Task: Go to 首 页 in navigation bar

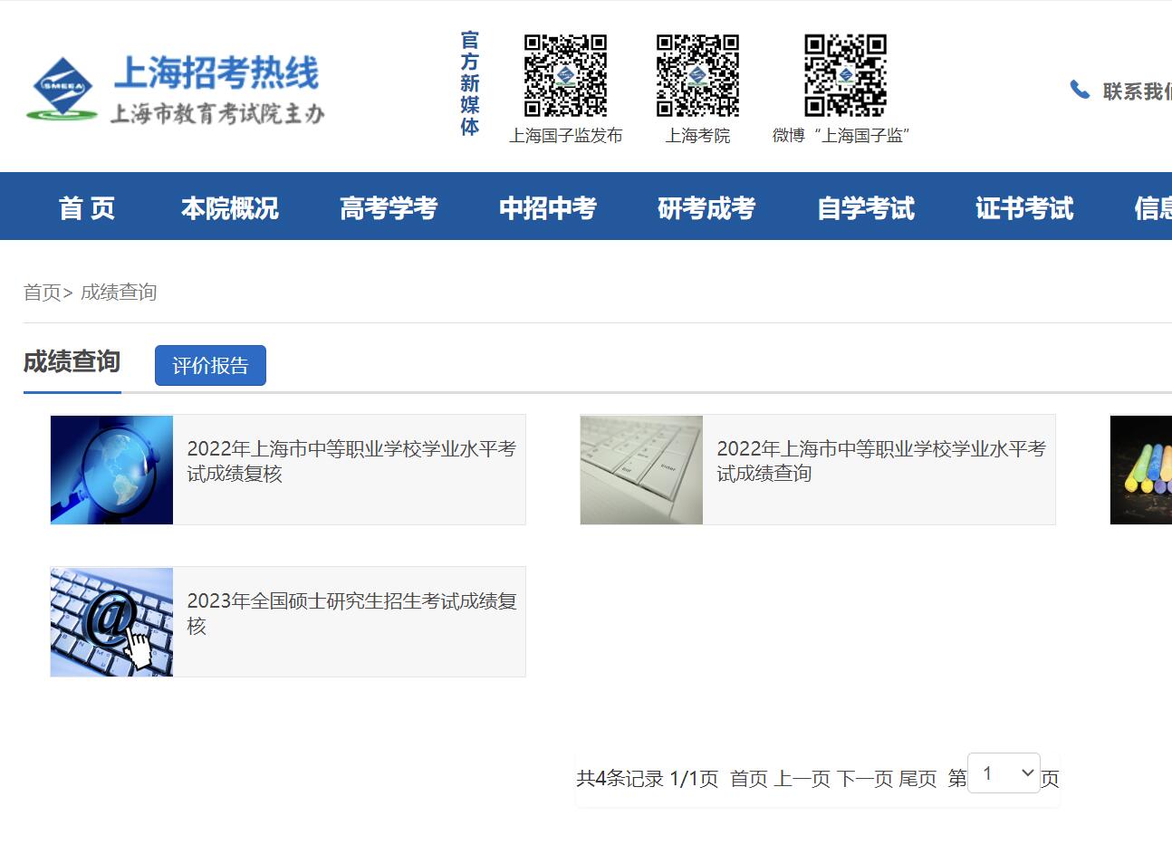Action: click(x=87, y=208)
